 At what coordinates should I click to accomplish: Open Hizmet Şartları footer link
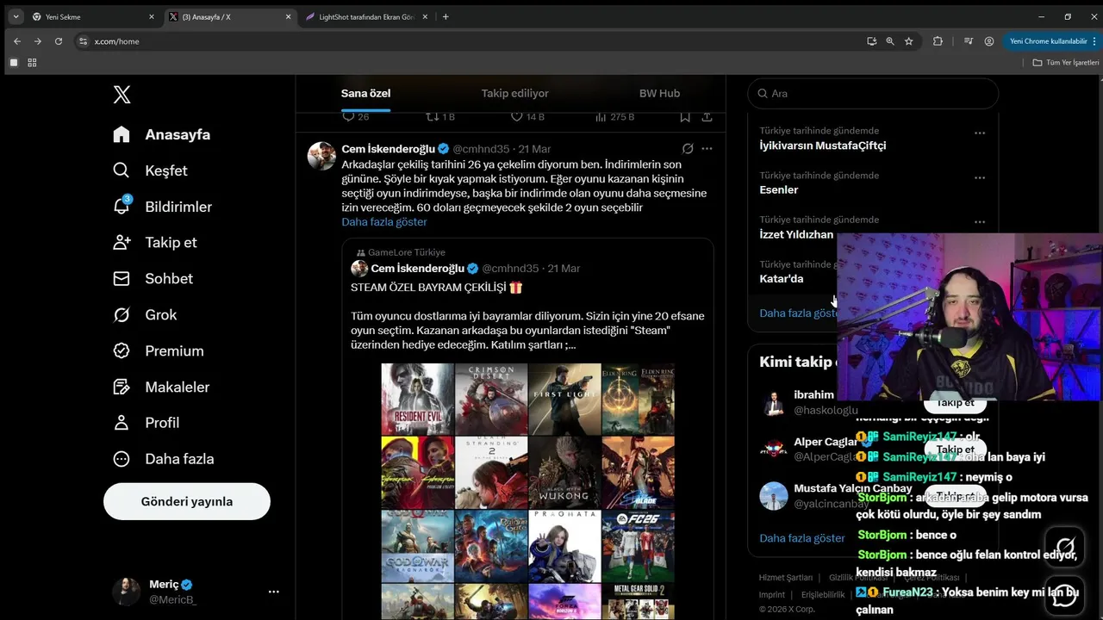tap(786, 578)
